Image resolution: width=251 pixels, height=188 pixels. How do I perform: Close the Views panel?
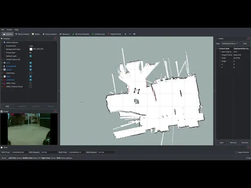coord(248,39)
